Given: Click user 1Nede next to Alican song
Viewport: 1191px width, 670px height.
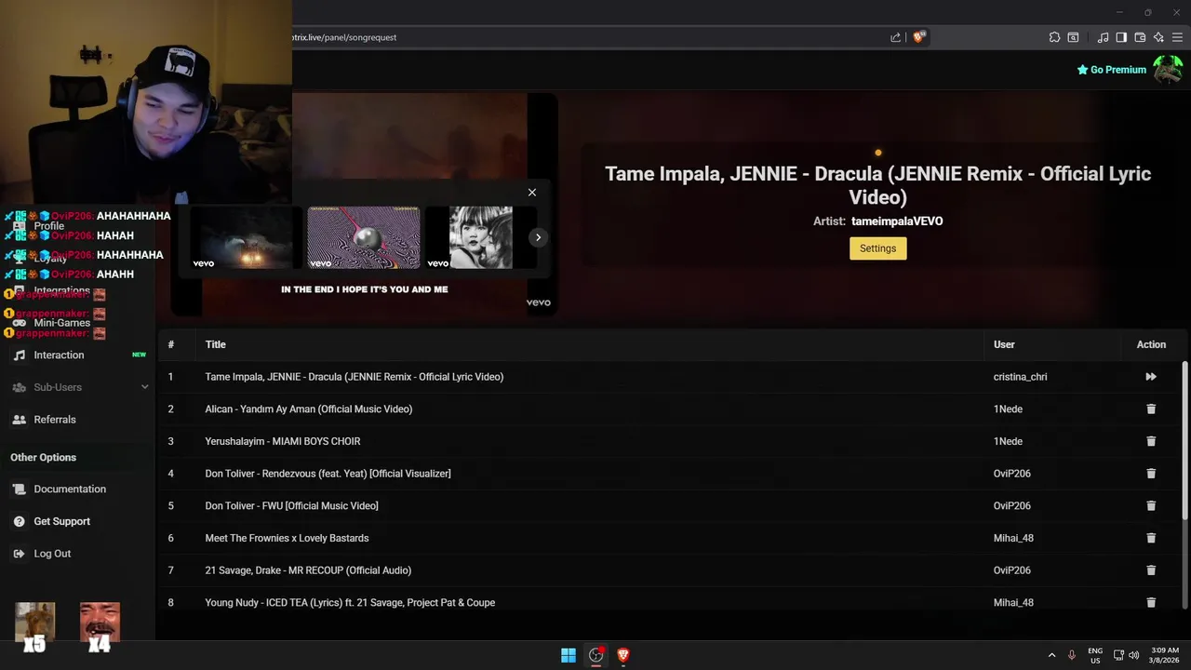Looking at the screenshot, I should (x=1008, y=409).
